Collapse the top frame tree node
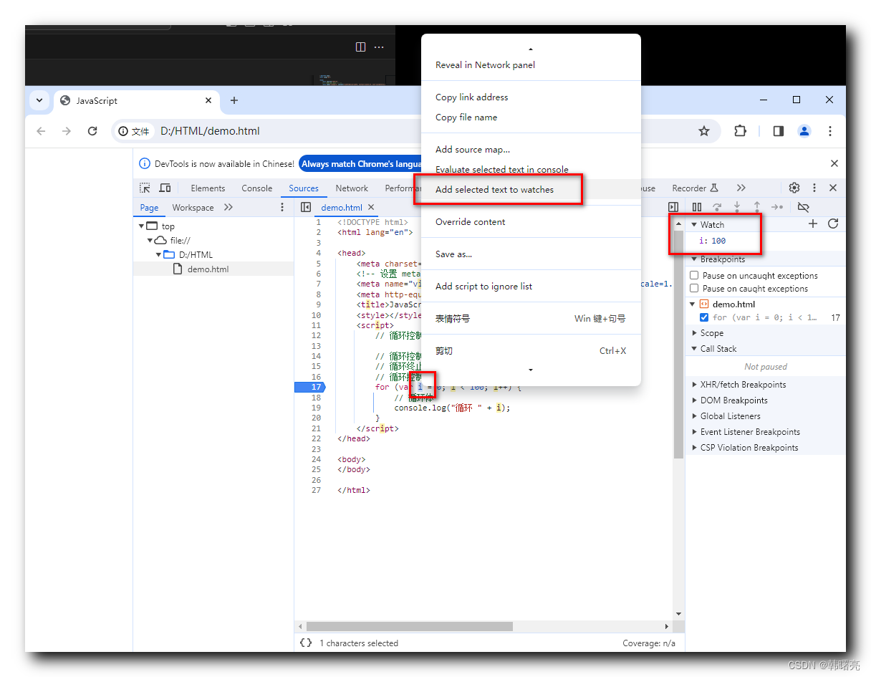This screenshot has height=677, width=871. 142,226
